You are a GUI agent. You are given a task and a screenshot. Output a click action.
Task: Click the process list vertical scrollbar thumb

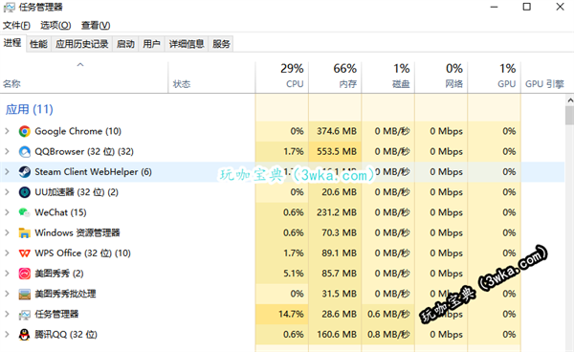pyautogui.click(x=569, y=116)
